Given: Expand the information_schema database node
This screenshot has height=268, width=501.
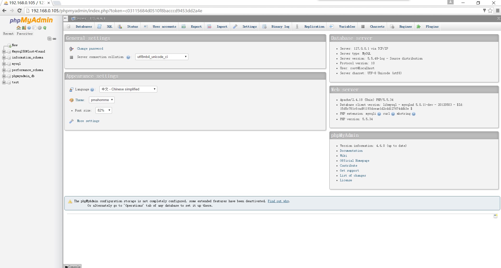Looking at the screenshot, I should (4, 58).
